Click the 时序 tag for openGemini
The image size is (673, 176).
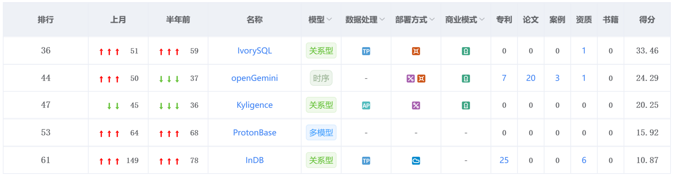pos(321,78)
